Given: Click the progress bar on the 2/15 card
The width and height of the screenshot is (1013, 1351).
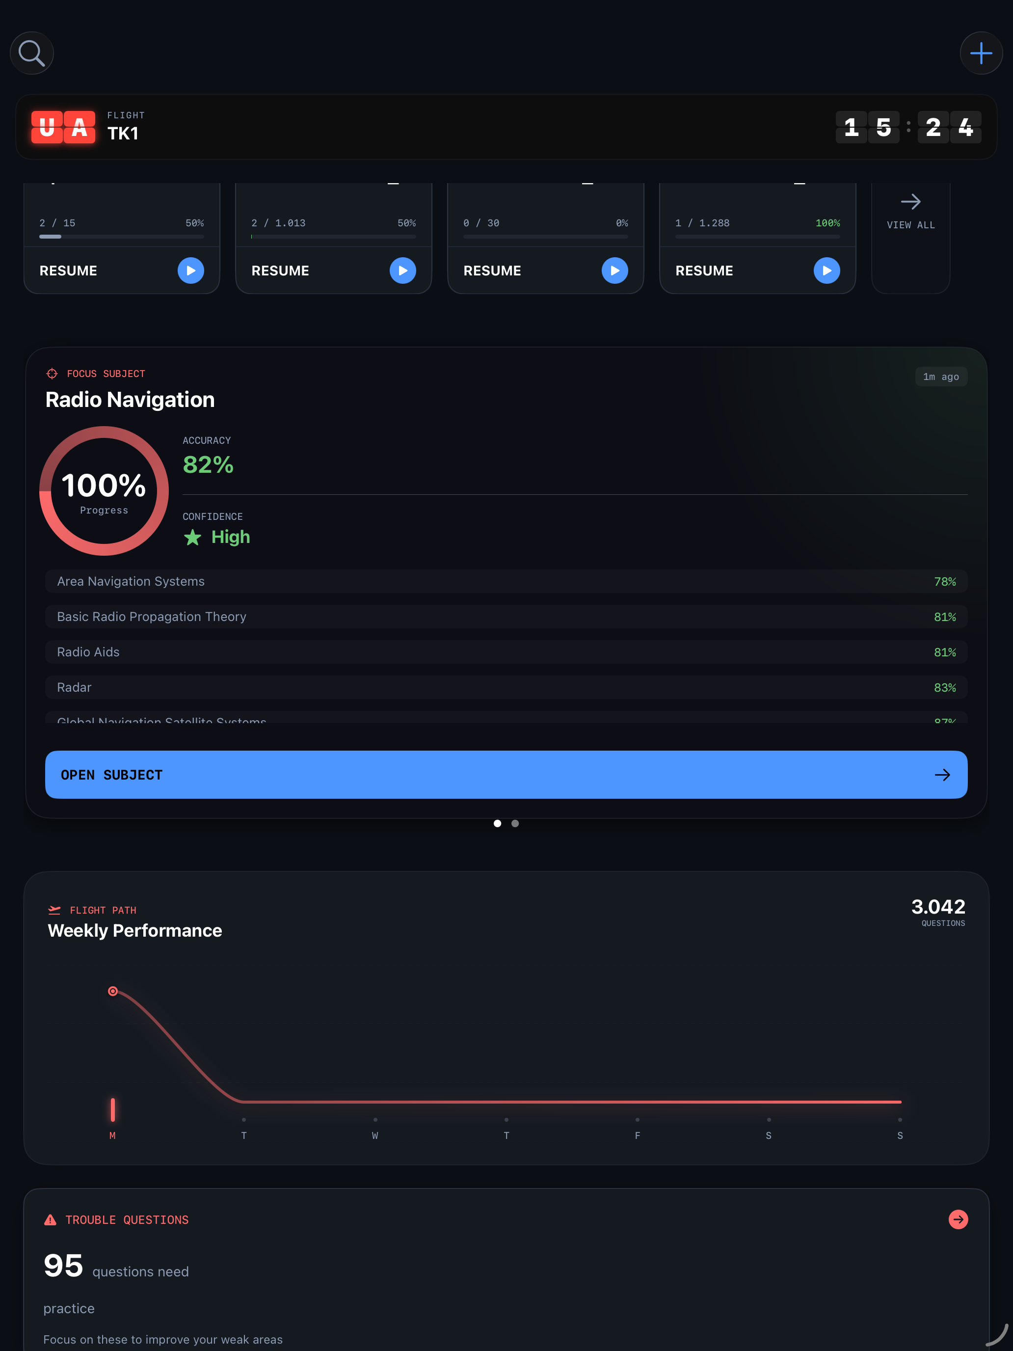Looking at the screenshot, I should pos(122,237).
